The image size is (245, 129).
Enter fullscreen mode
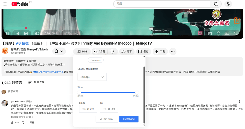(236, 34)
